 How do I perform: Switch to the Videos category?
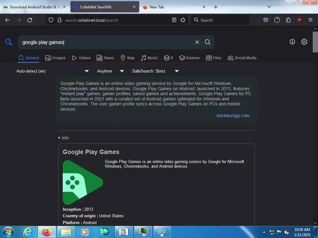(x=81, y=58)
